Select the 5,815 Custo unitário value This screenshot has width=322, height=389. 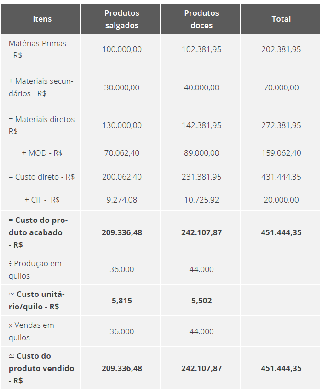pos(122,301)
